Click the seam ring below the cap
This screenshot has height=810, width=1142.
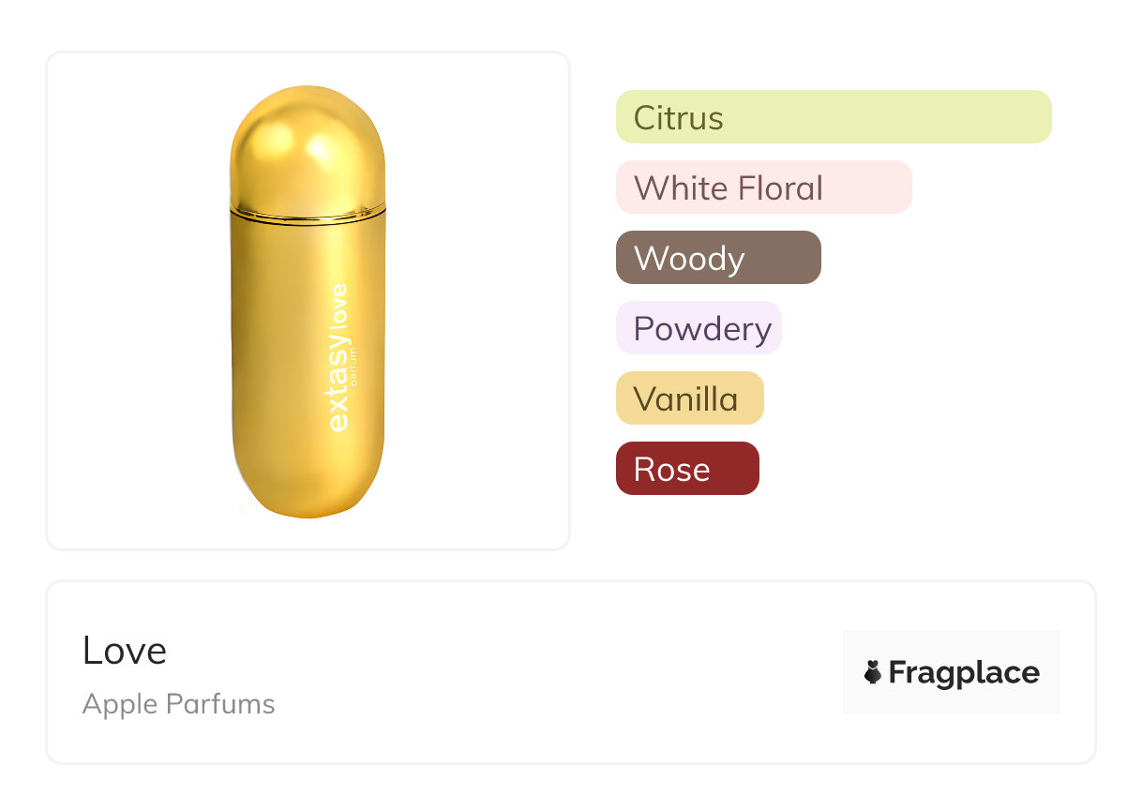pos(308,215)
